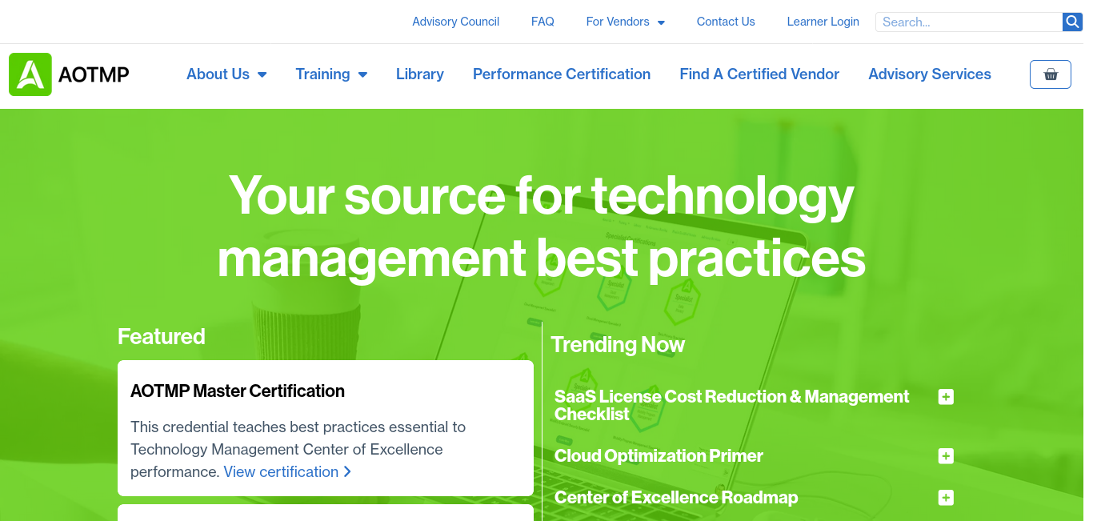Click SaaS License Cost Reduction & Management Checklist title

point(732,406)
